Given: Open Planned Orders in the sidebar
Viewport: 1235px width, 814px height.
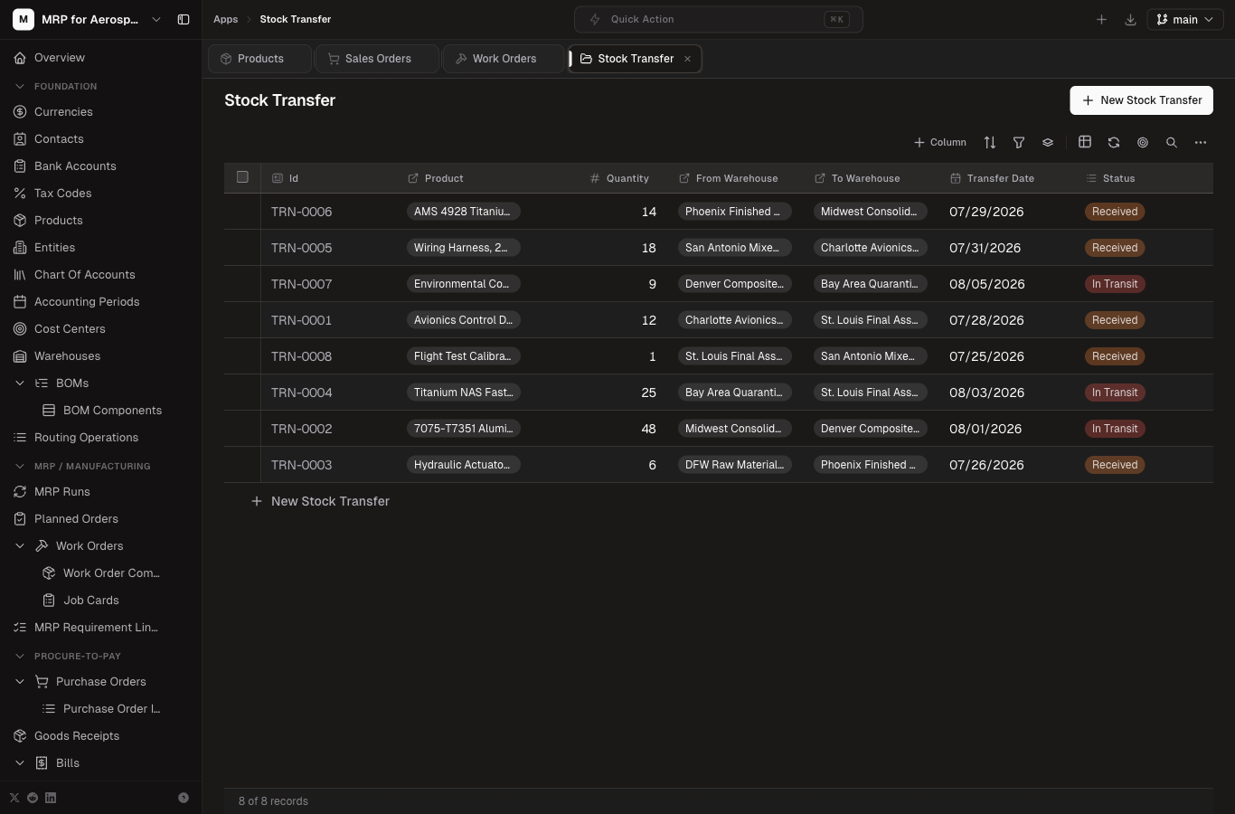Looking at the screenshot, I should click(100, 519).
